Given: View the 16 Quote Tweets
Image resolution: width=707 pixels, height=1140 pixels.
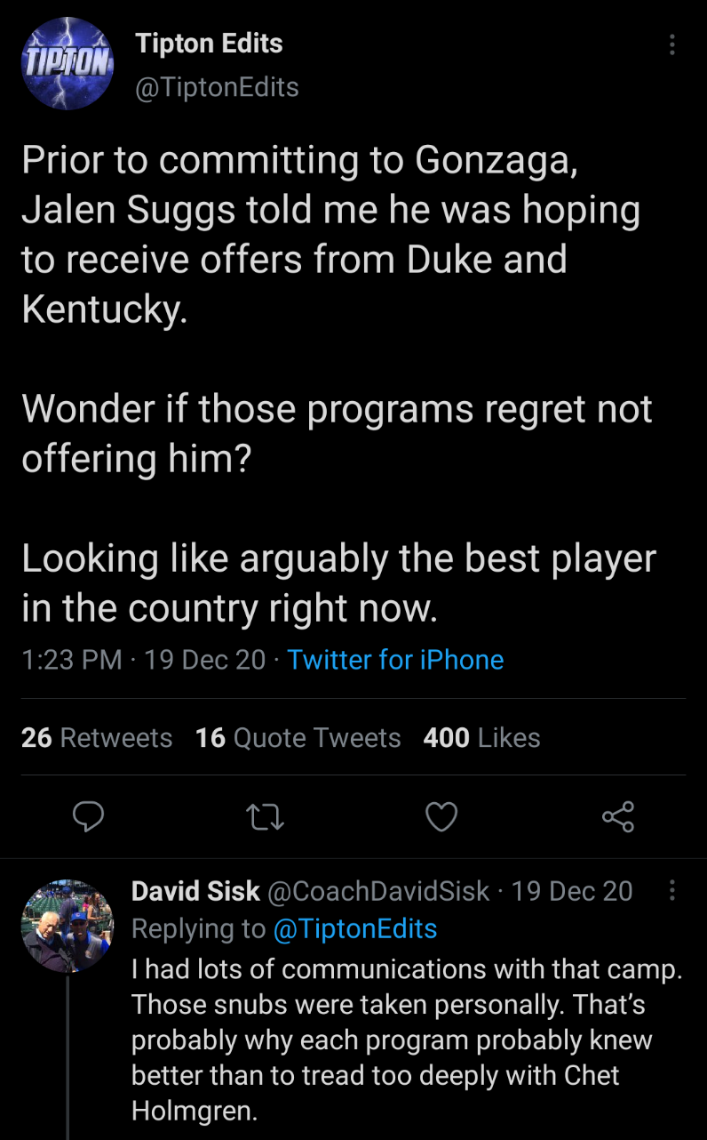Looking at the screenshot, I should pos(298,738).
